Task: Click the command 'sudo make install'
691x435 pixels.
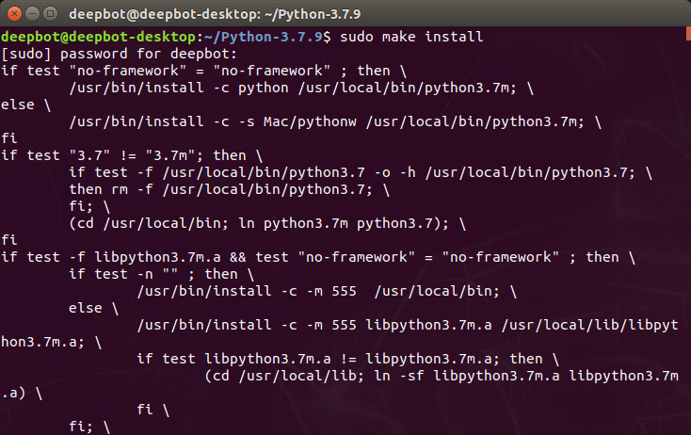Action: click(411, 37)
